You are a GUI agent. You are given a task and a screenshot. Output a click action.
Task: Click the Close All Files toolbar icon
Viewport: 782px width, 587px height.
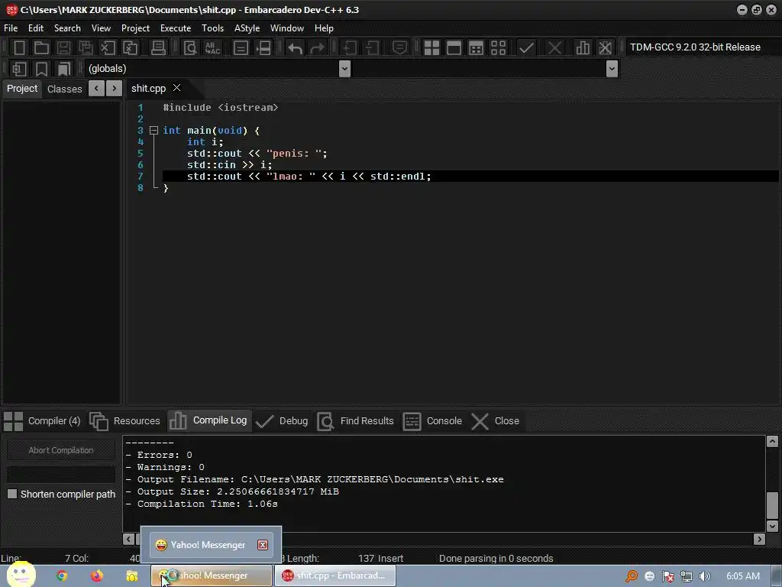point(130,48)
